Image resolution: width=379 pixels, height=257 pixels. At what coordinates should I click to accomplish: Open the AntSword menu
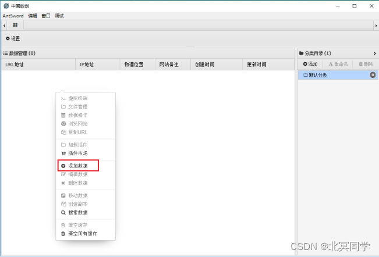[13, 16]
